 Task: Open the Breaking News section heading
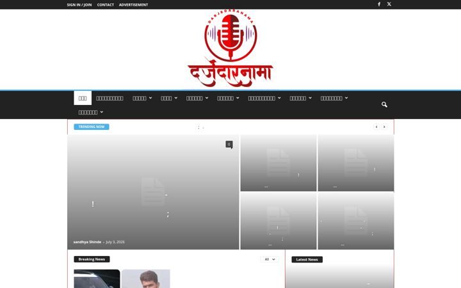tap(92, 259)
